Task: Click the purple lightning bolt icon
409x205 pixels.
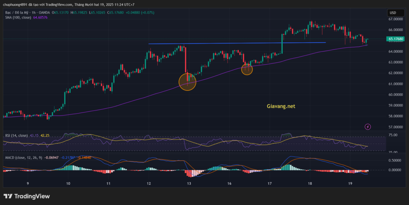Action: 367,126
